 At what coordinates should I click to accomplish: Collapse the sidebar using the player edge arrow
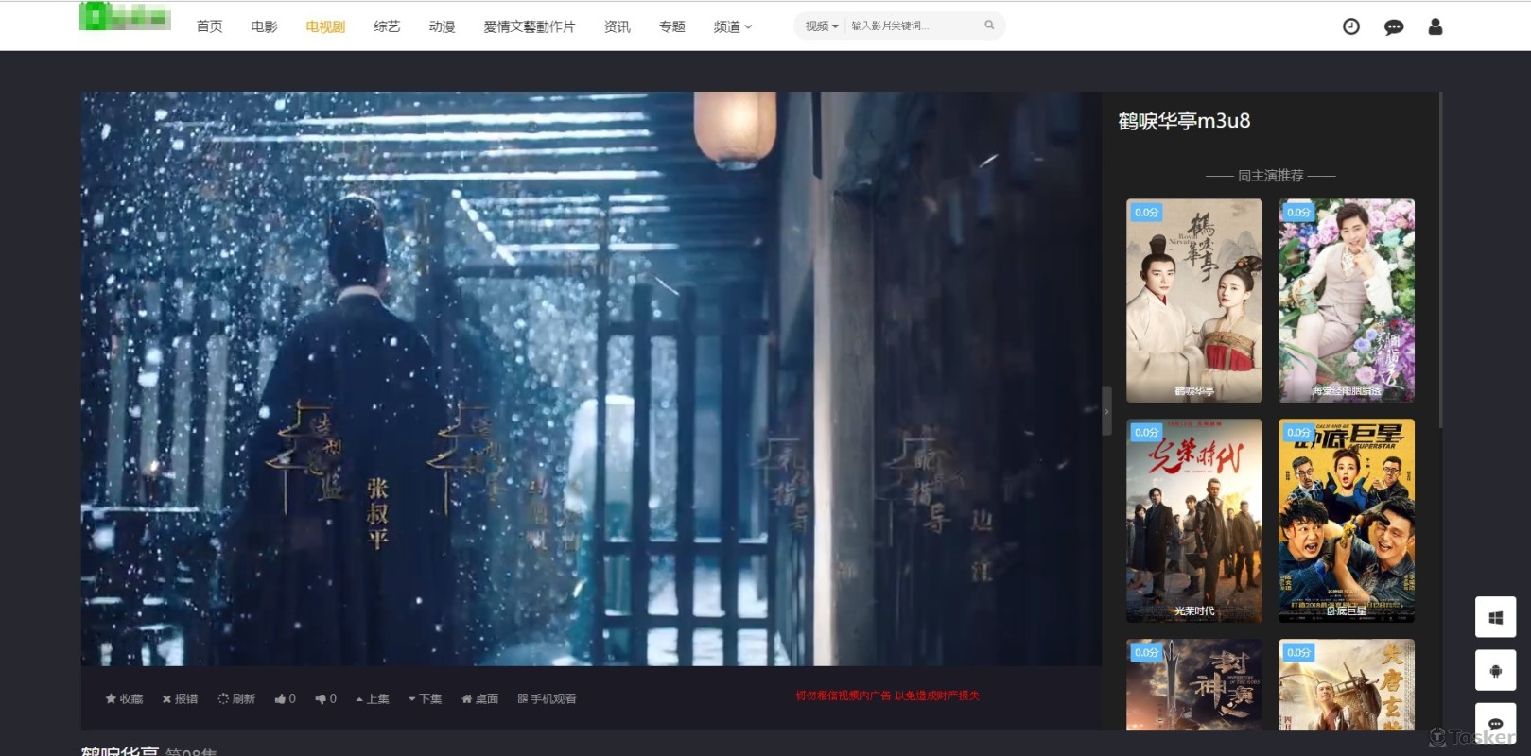tap(1106, 411)
